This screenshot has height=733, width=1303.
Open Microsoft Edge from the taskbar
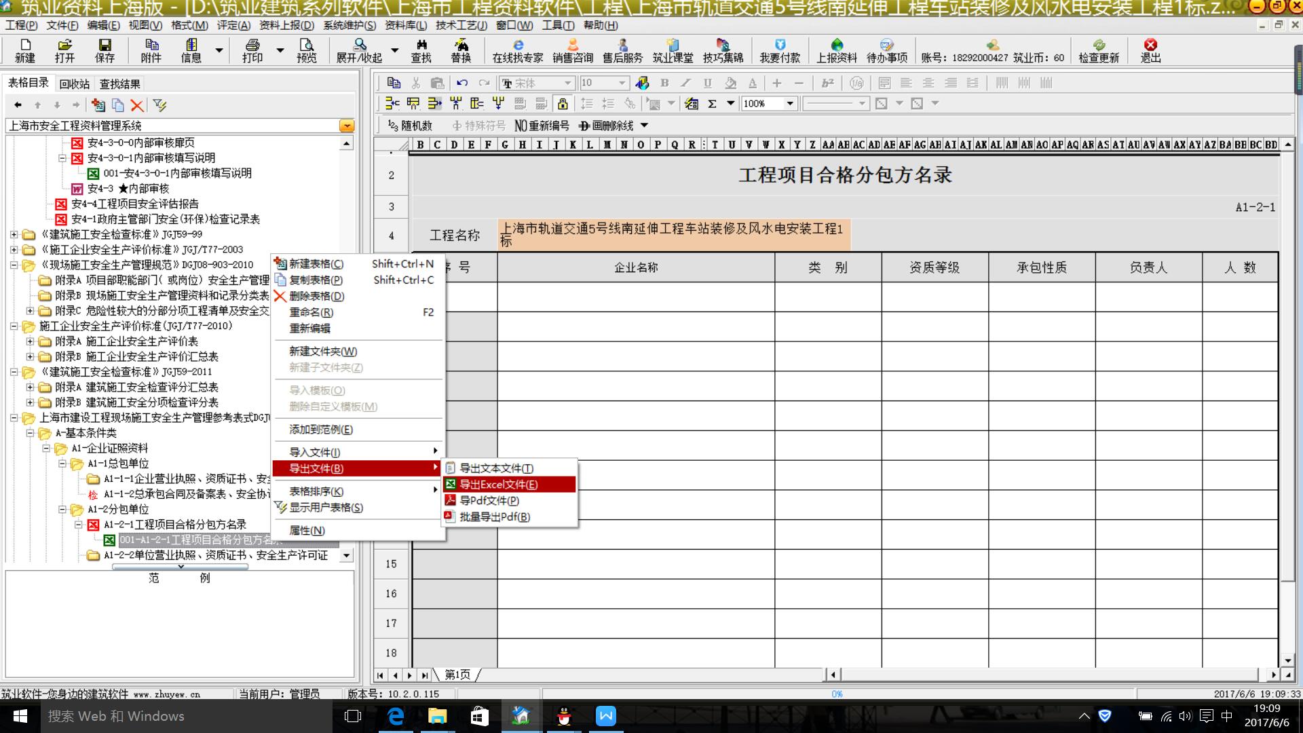[x=395, y=716]
